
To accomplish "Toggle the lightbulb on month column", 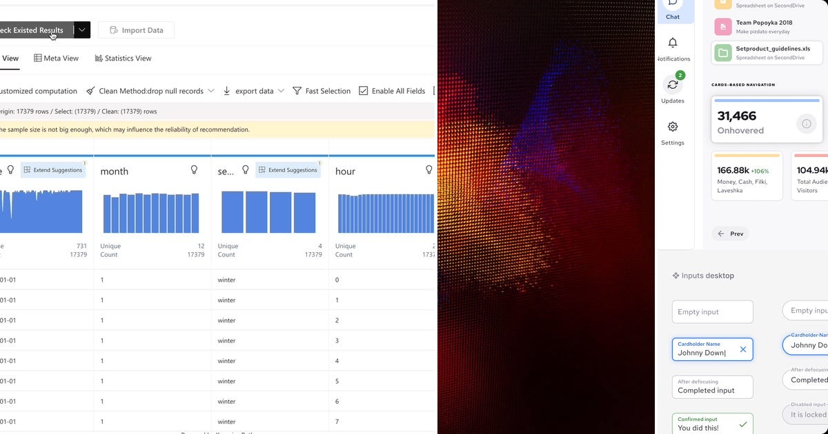I will point(194,170).
